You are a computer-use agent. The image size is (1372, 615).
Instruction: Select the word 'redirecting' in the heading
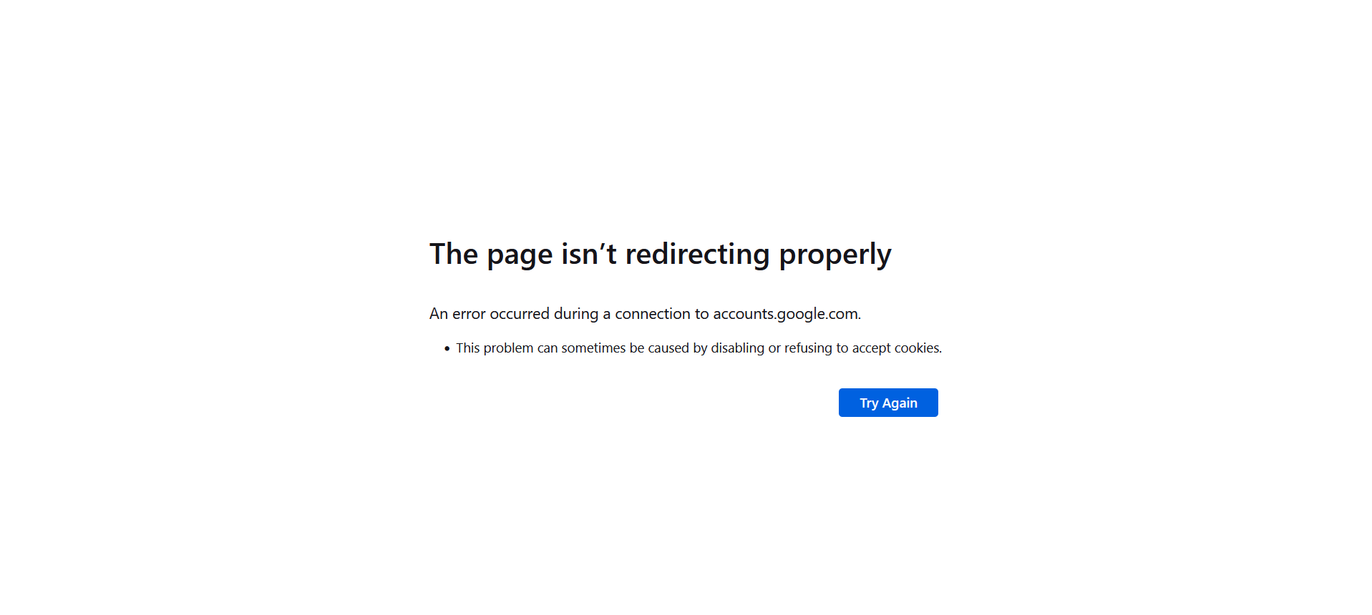click(697, 255)
